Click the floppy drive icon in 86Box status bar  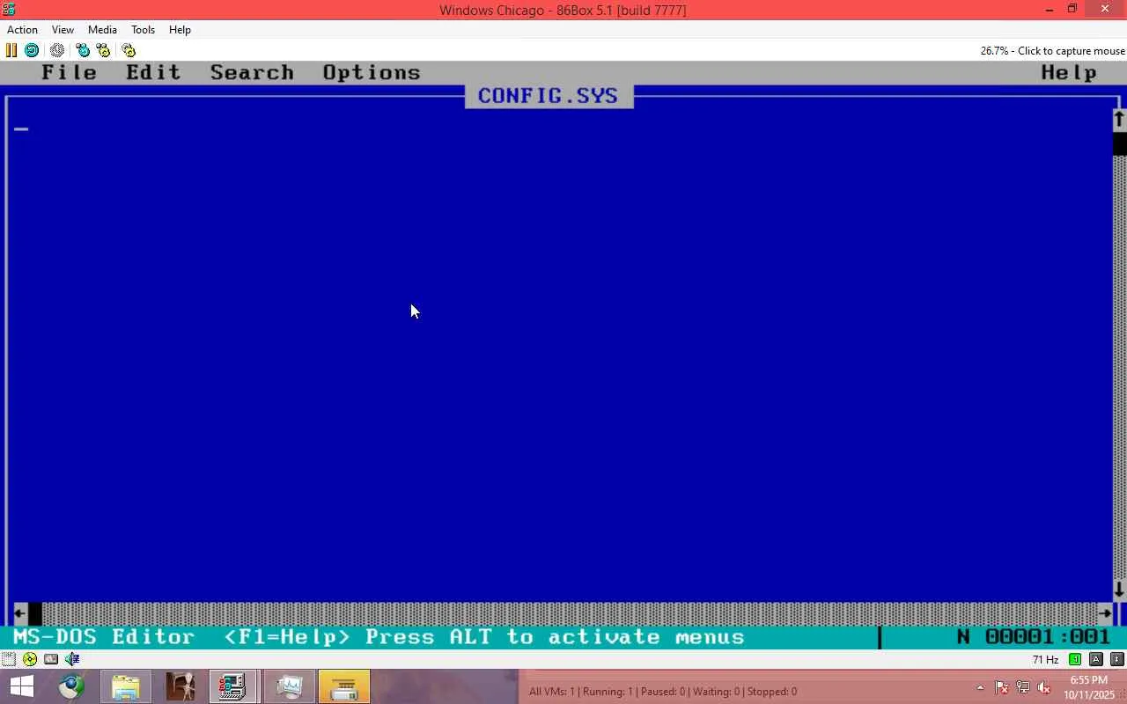[9, 659]
